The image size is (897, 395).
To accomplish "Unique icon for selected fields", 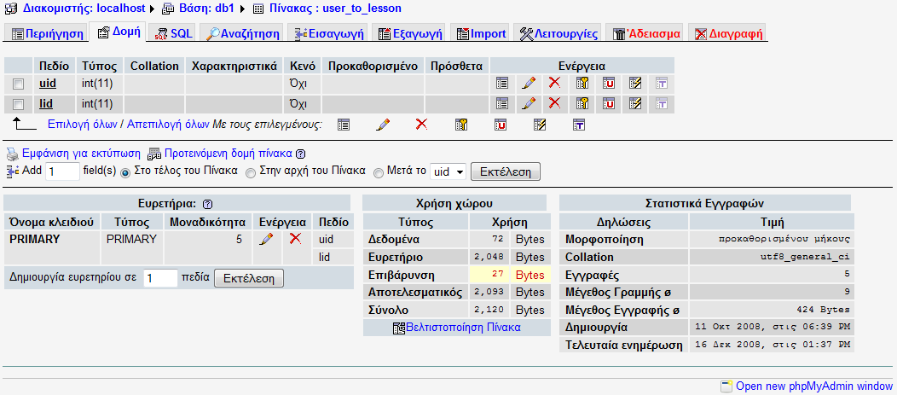I will 500,125.
